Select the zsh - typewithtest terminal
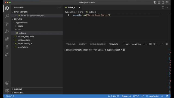Screen dimensions: 174x98 [x=132, y=44]
